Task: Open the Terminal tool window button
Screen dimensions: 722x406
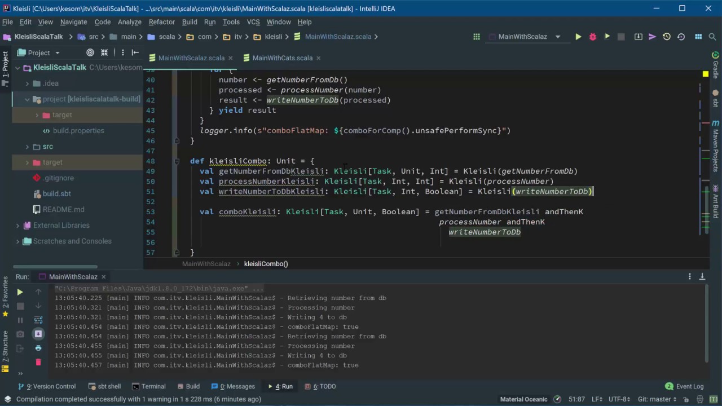Action: pos(149,387)
